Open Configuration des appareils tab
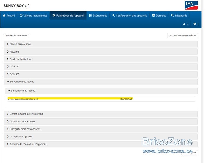The image size is (207, 163). (129, 16)
